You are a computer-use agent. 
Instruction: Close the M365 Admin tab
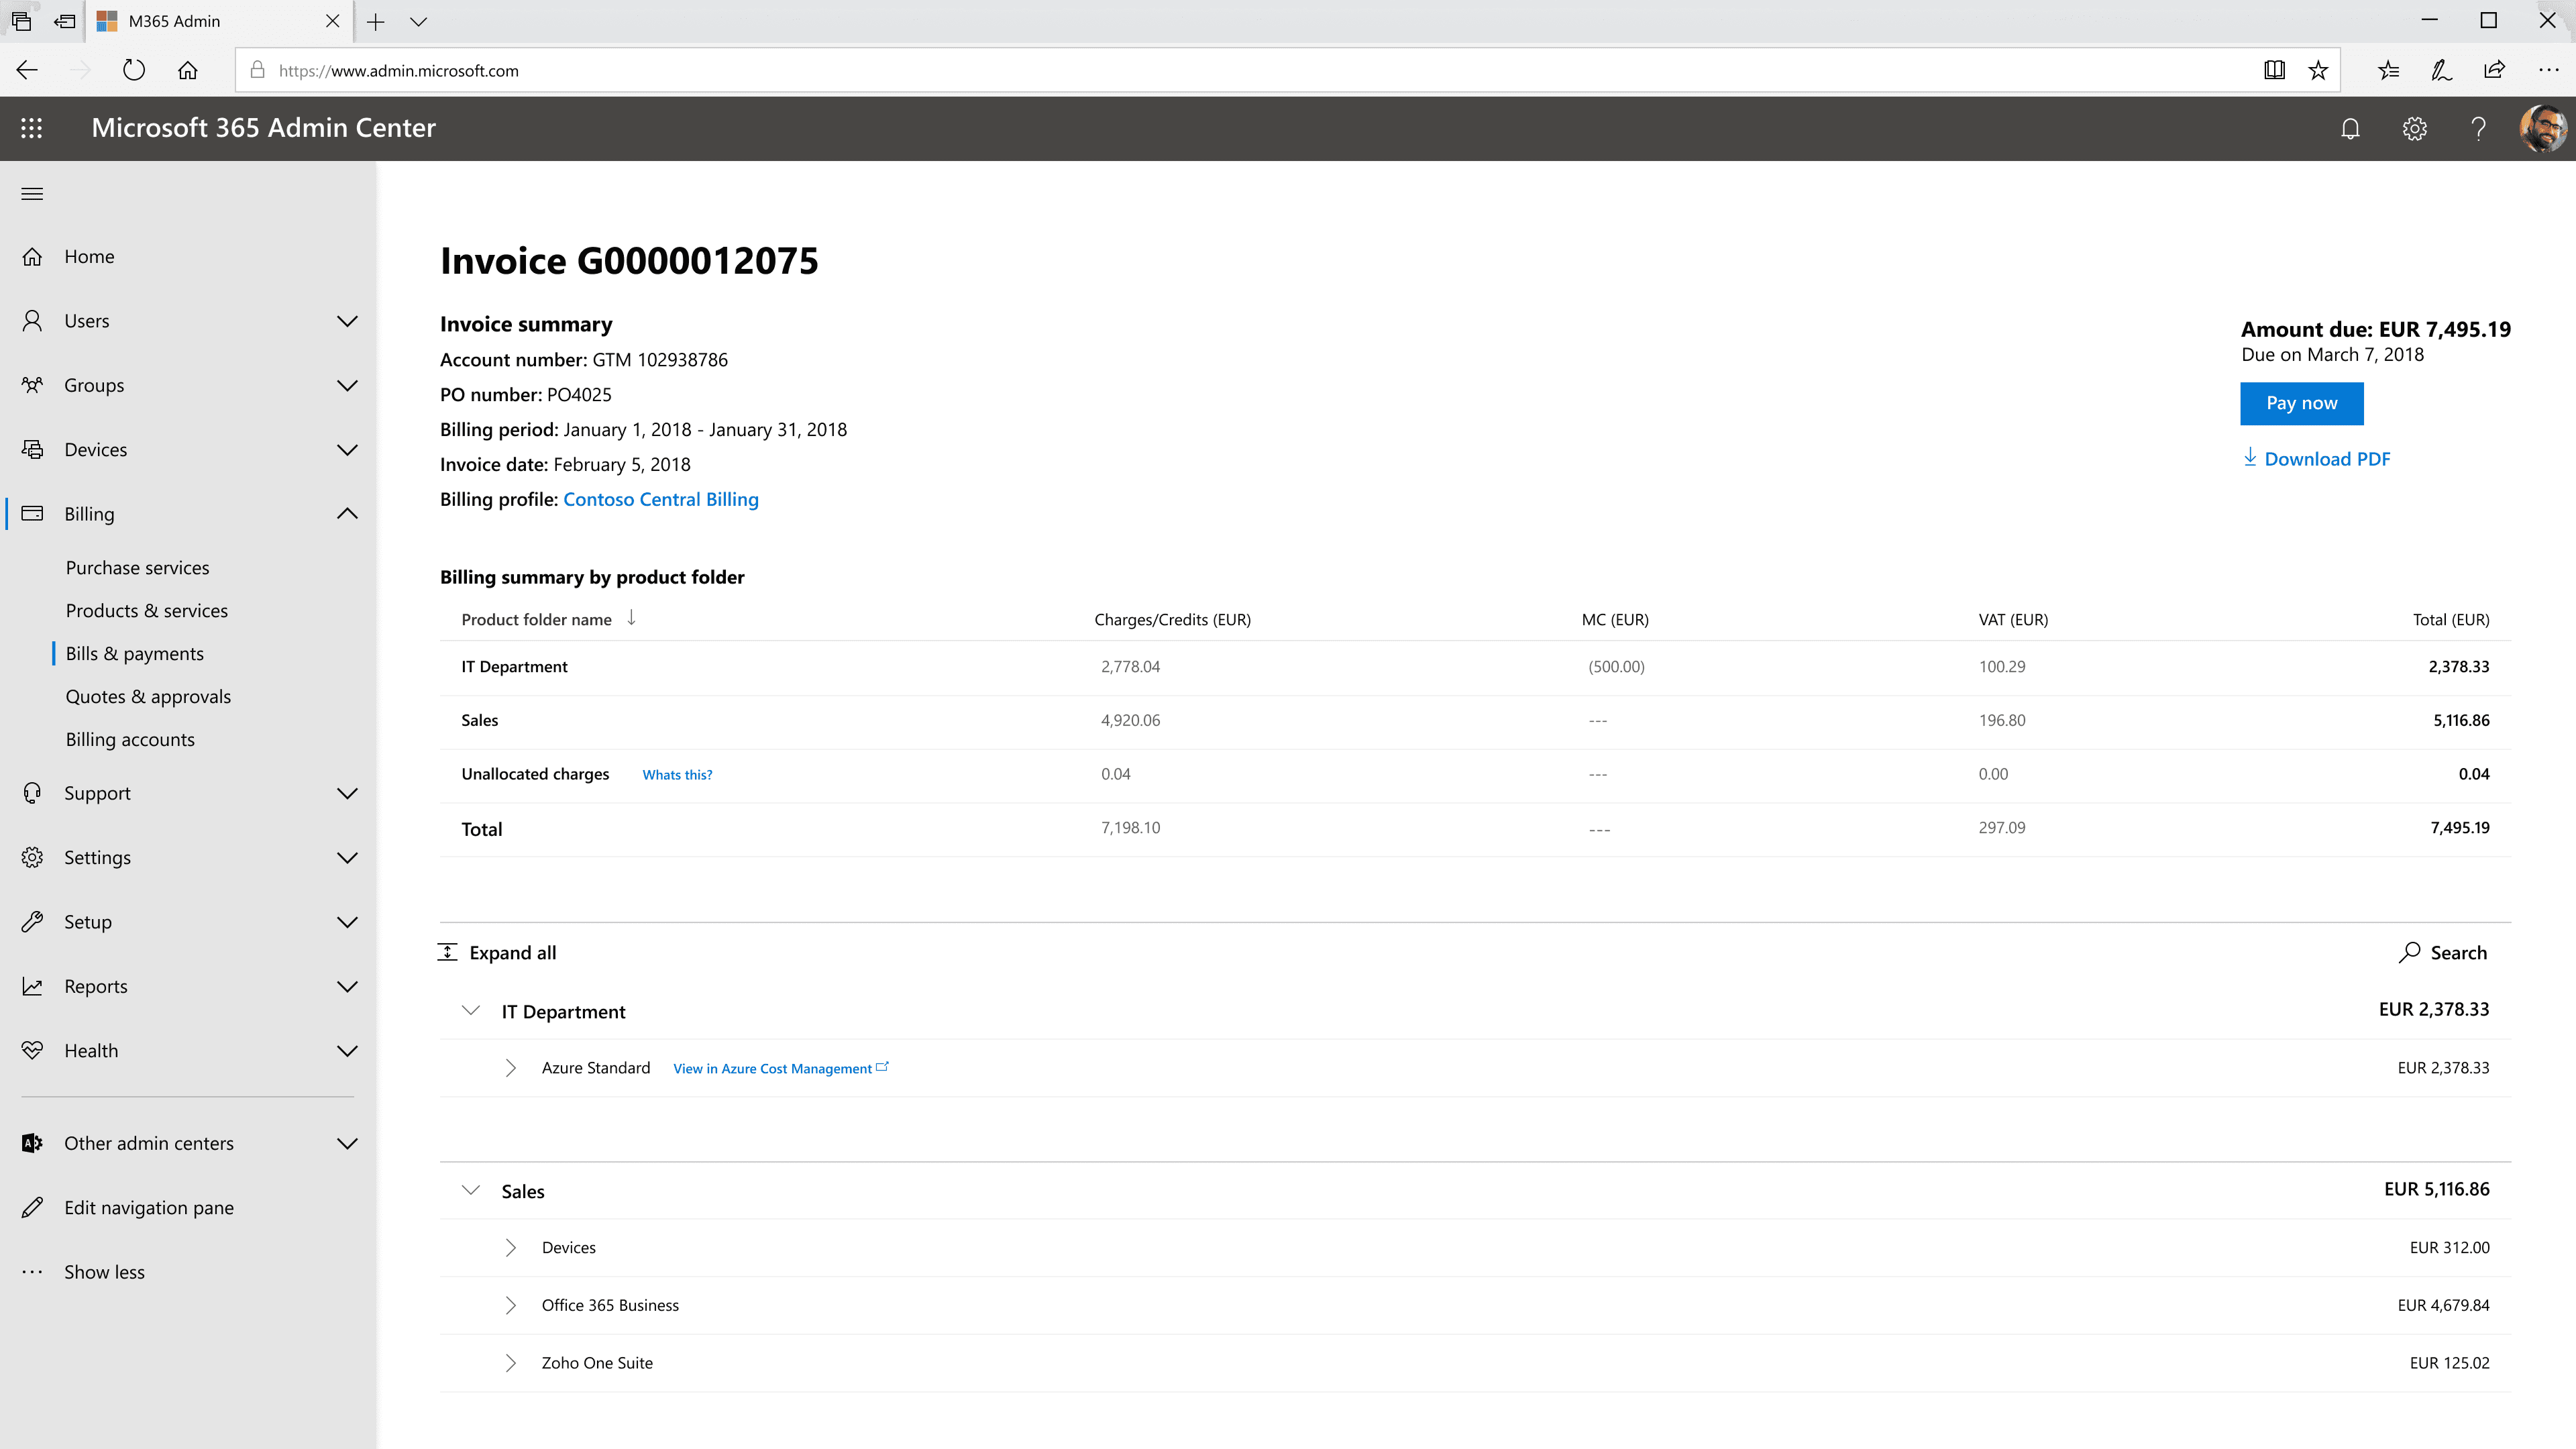(333, 21)
